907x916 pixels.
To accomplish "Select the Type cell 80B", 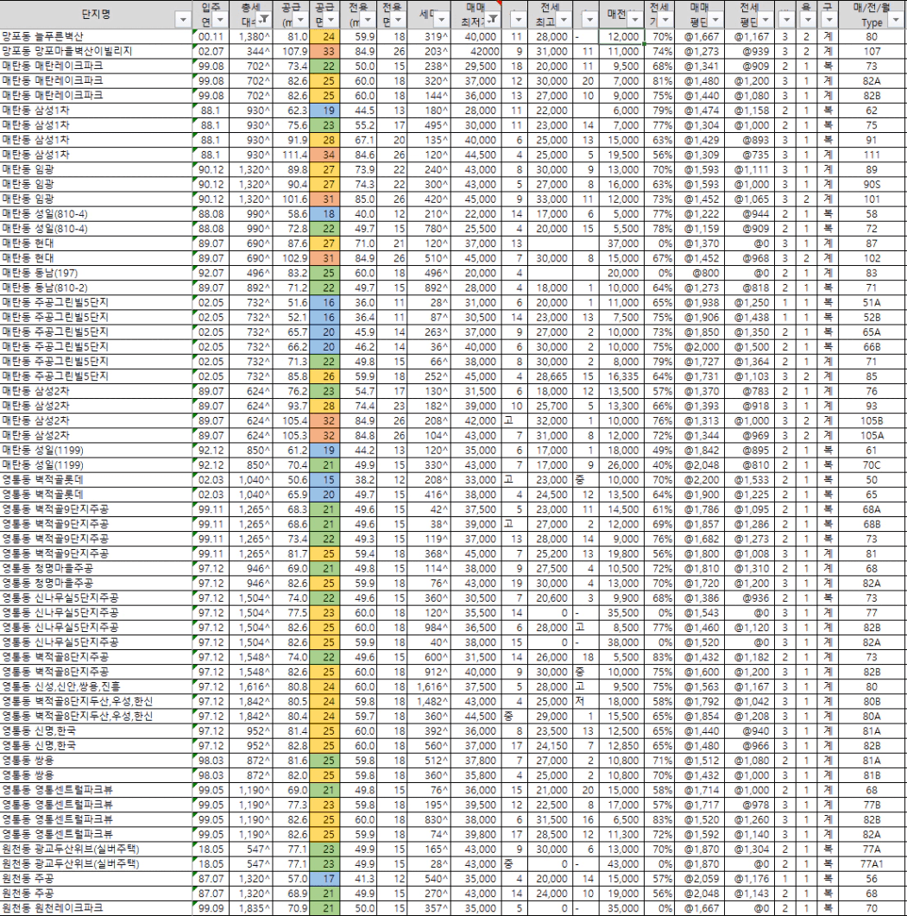I will (x=872, y=702).
